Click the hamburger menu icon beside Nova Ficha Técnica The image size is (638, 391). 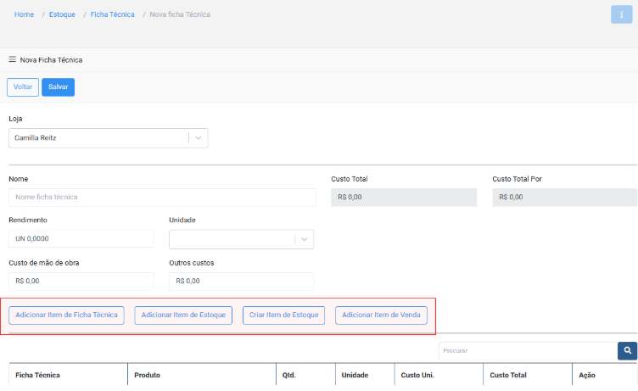tap(12, 60)
